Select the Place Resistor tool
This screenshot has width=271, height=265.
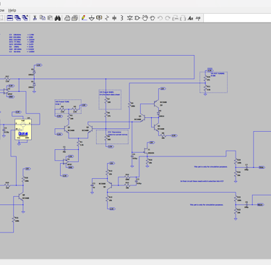pyautogui.click(x=107, y=18)
